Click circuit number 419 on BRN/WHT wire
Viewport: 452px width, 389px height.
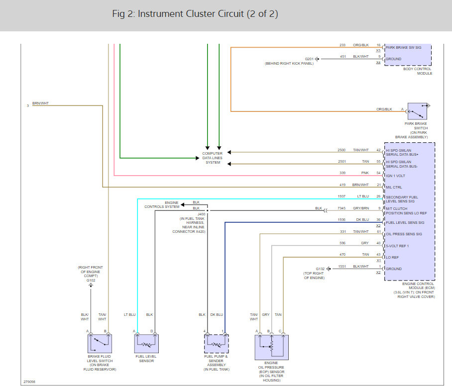342,185
